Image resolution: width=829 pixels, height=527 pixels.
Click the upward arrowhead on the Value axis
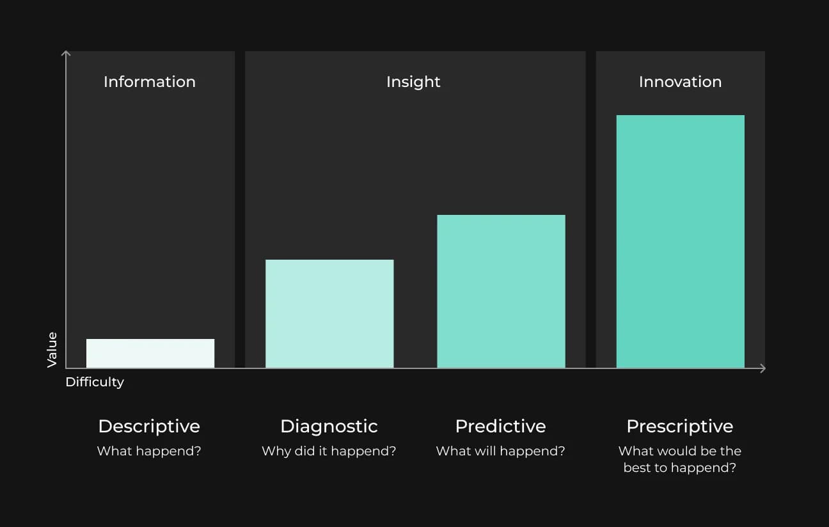pos(66,54)
